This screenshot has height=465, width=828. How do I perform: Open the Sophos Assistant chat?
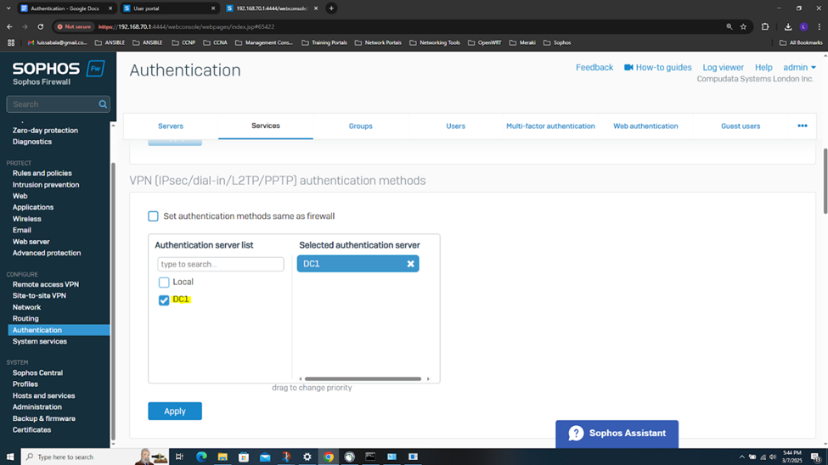[x=617, y=434]
